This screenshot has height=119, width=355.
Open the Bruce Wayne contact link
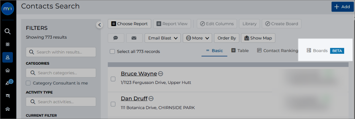click(x=139, y=74)
